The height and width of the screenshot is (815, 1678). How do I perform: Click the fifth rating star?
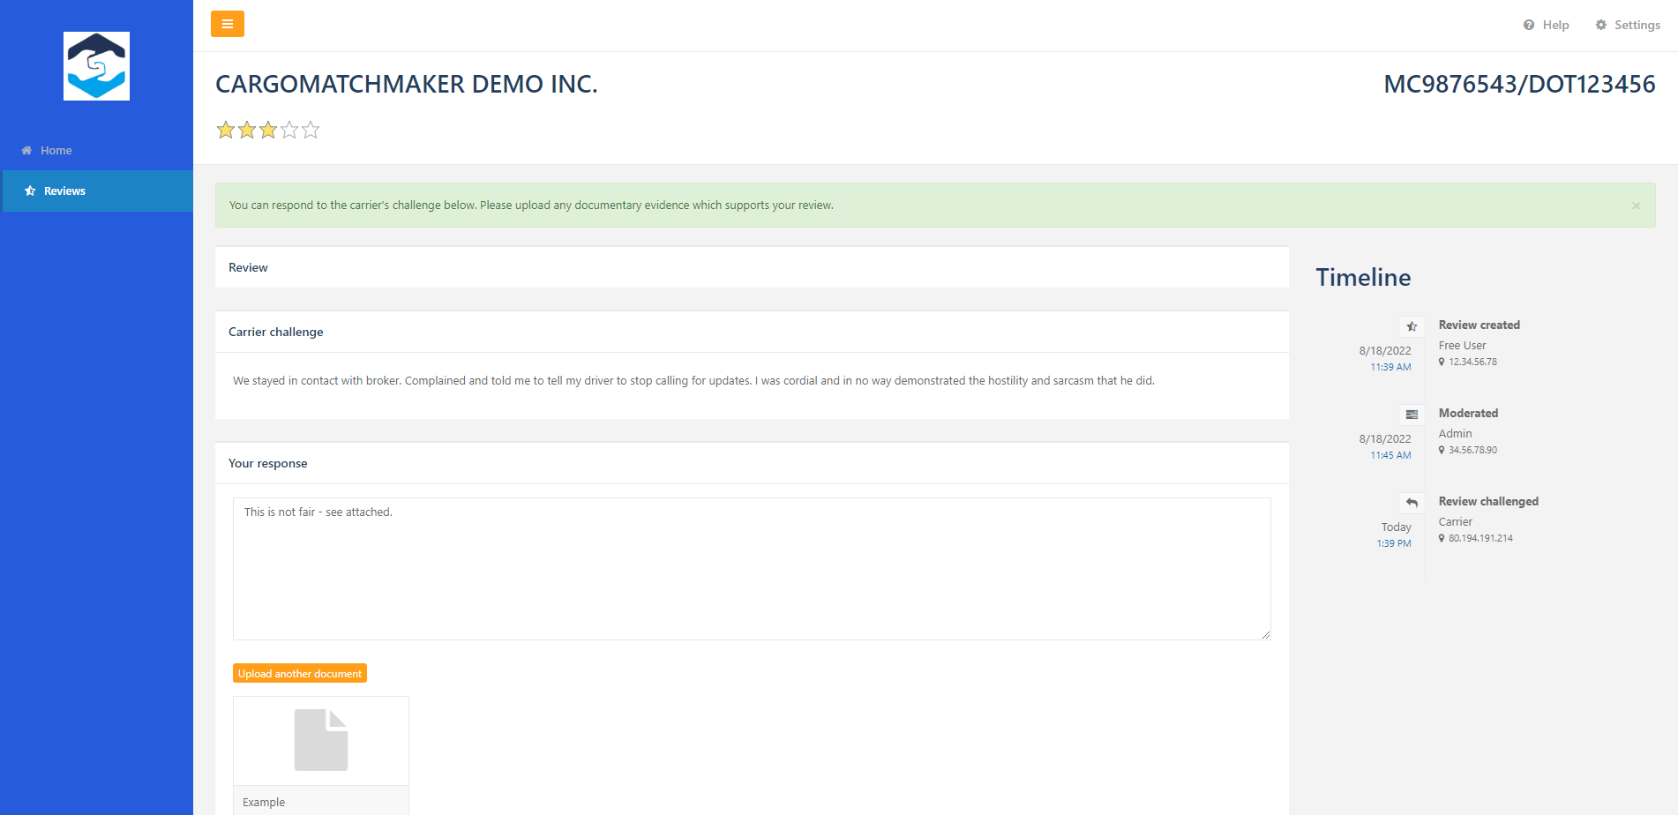pos(311,130)
